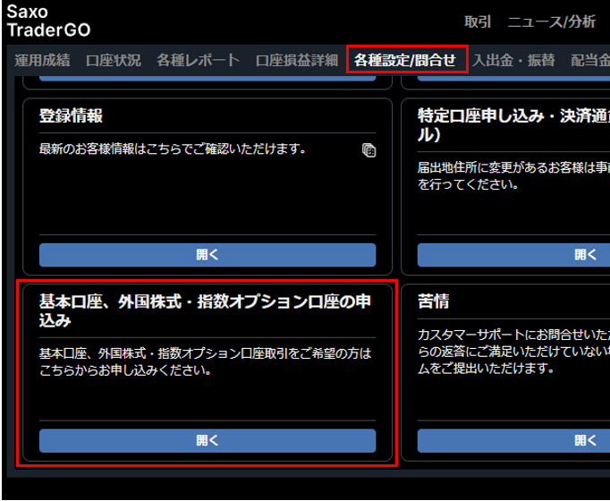Click the 特定口座申し込み card heading
The image size is (610, 501).
[x=513, y=125]
